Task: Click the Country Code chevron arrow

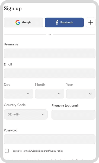Action: coord(43,114)
